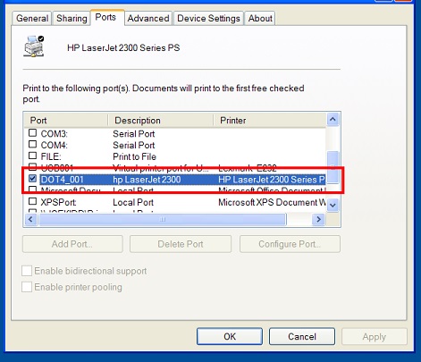Click the Apply button

coord(375,337)
